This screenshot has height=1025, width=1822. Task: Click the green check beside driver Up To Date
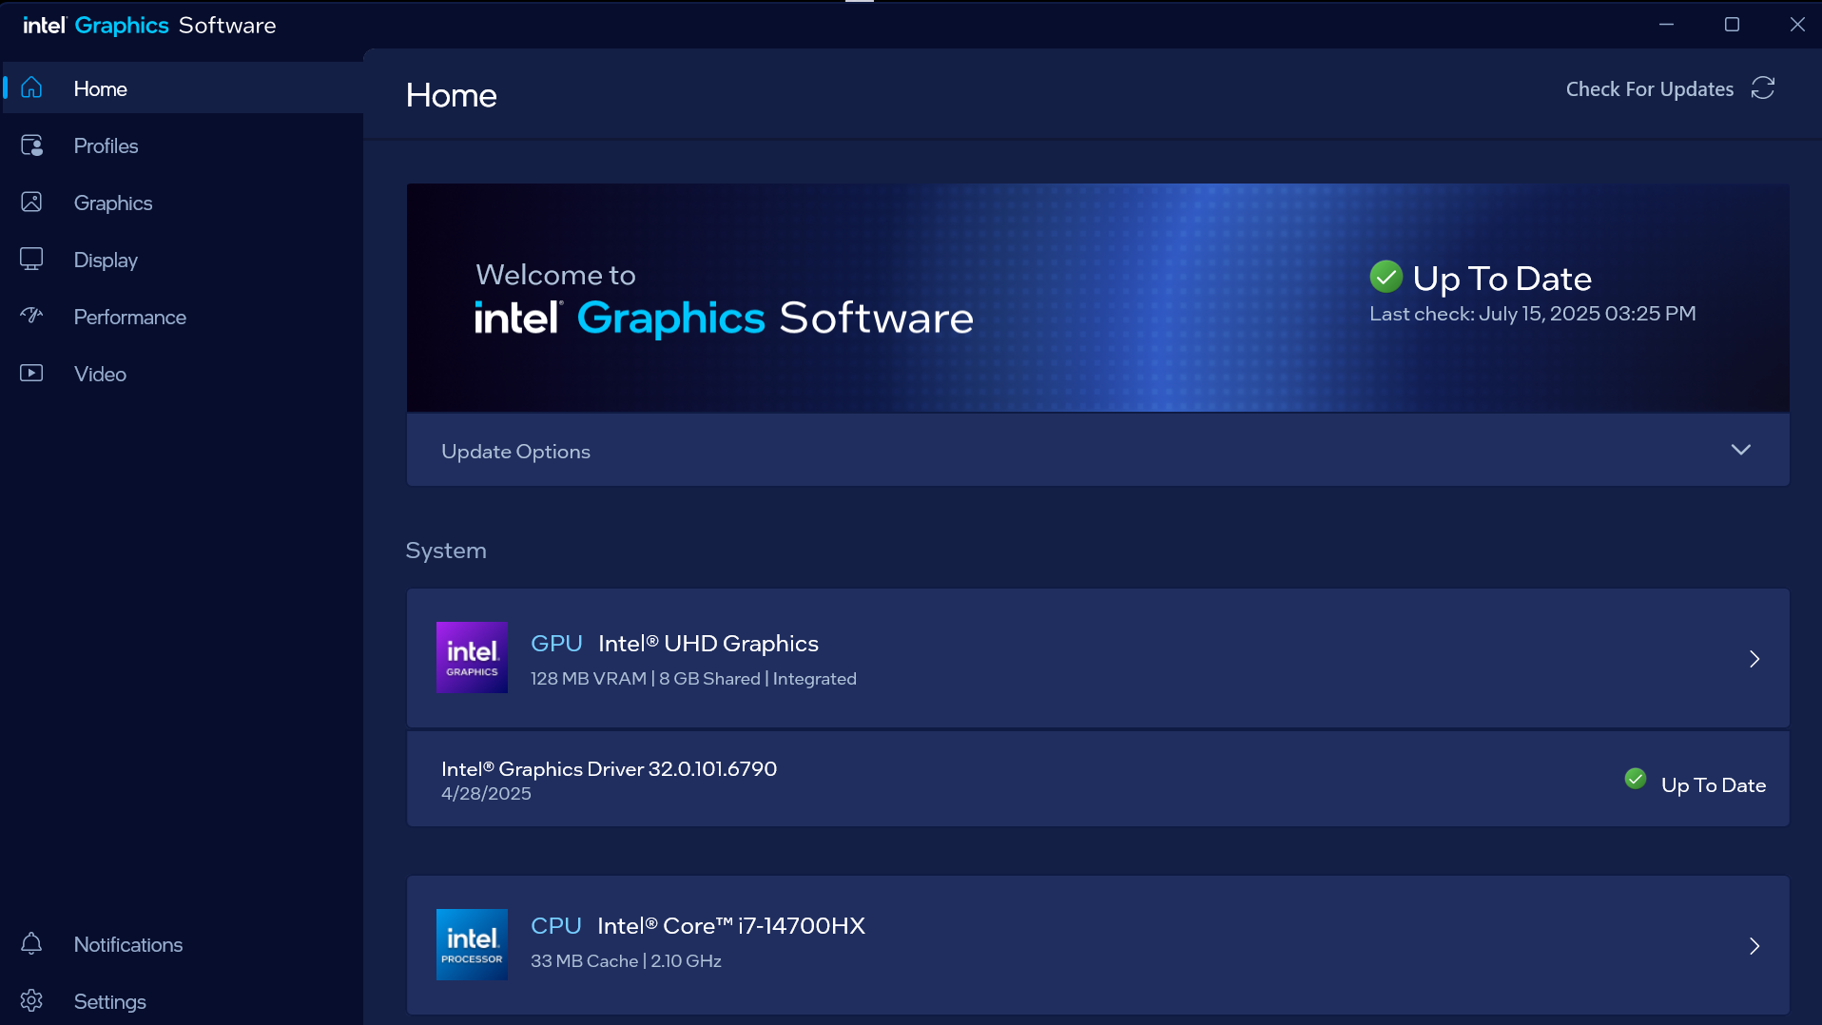1636,780
